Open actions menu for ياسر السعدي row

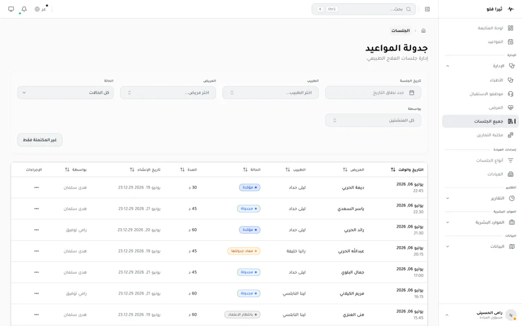point(36,209)
